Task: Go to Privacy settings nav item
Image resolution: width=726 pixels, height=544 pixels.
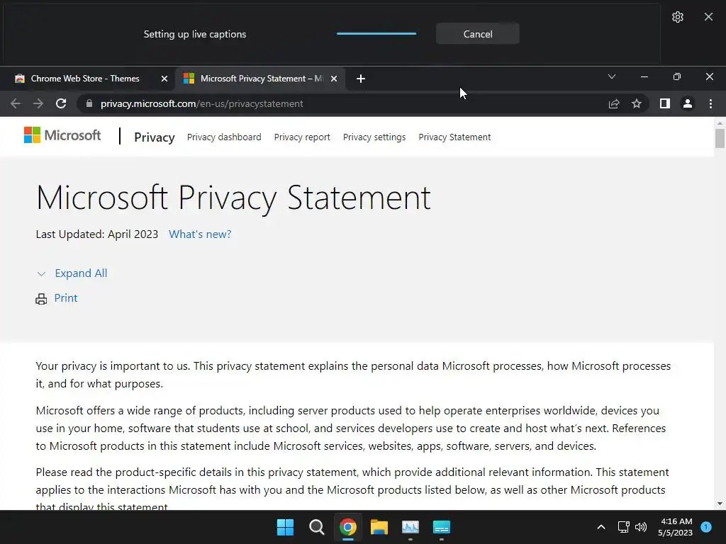Action: (374, 137)
